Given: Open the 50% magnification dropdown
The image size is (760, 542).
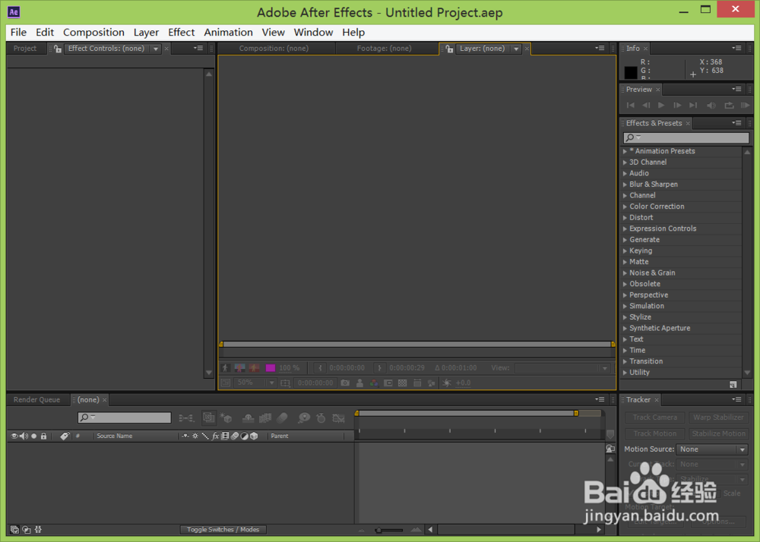Looking at the screenshot, I should [255, 383].
